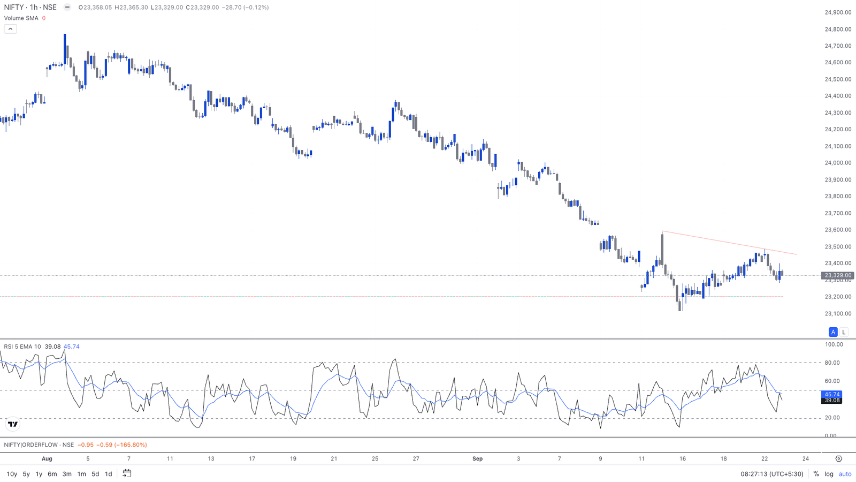Select the 5y date range
856x482 pixels.
(x=26, y=474)
